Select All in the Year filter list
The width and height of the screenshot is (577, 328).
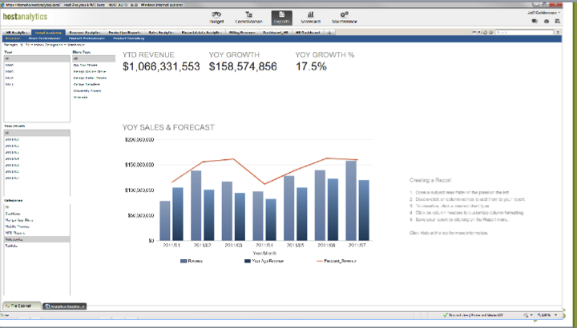tap(37, 58)
